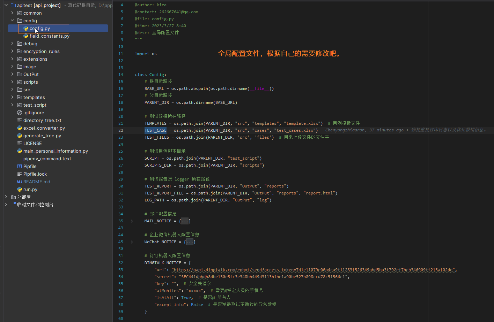This screenshot has width=494, height=322.
Task: Click the except_info False value
Action: [x=197, y=305]
